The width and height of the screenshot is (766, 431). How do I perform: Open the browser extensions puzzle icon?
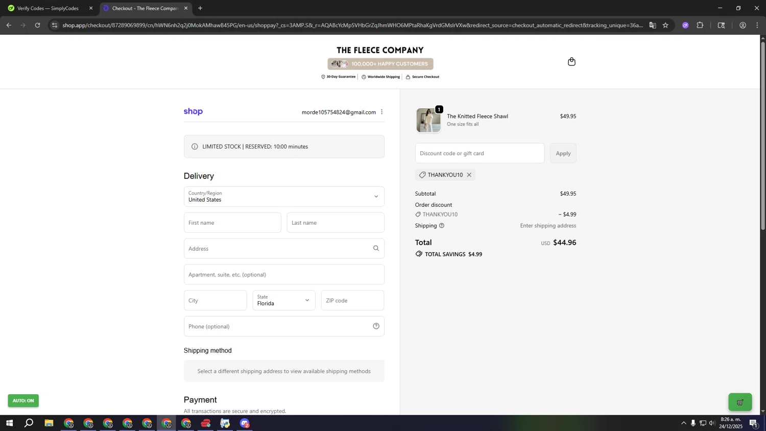click(x=700, y=25)
